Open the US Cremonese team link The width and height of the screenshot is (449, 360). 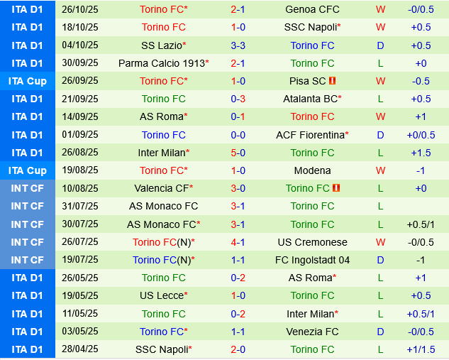312,242
